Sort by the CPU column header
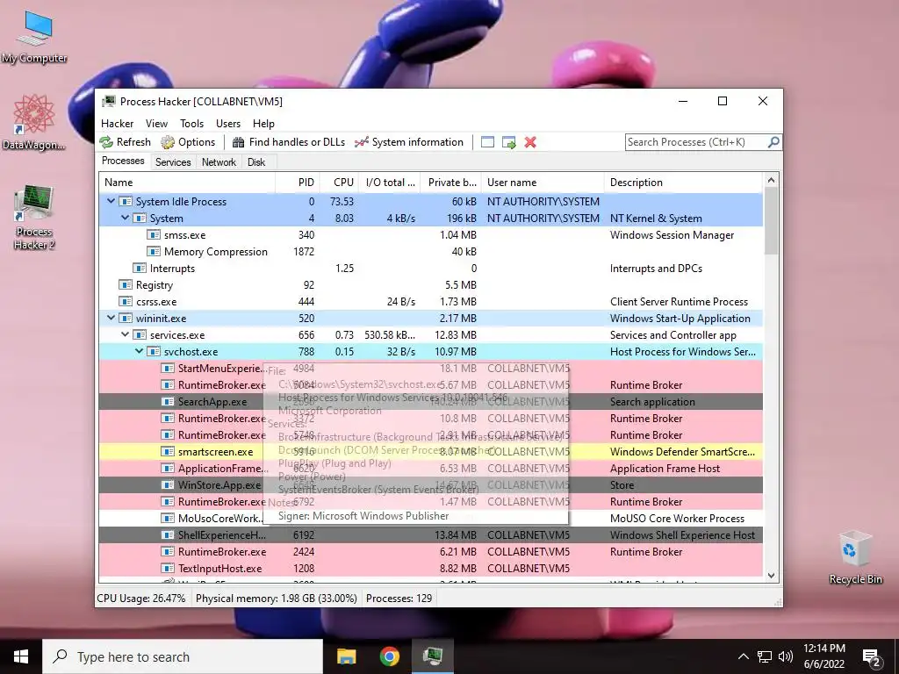This screenshot has width=899, height=674. tap(339, 183)
